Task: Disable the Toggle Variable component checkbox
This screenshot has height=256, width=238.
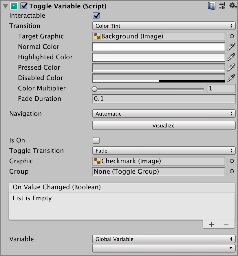Action: tap(24, 6)
